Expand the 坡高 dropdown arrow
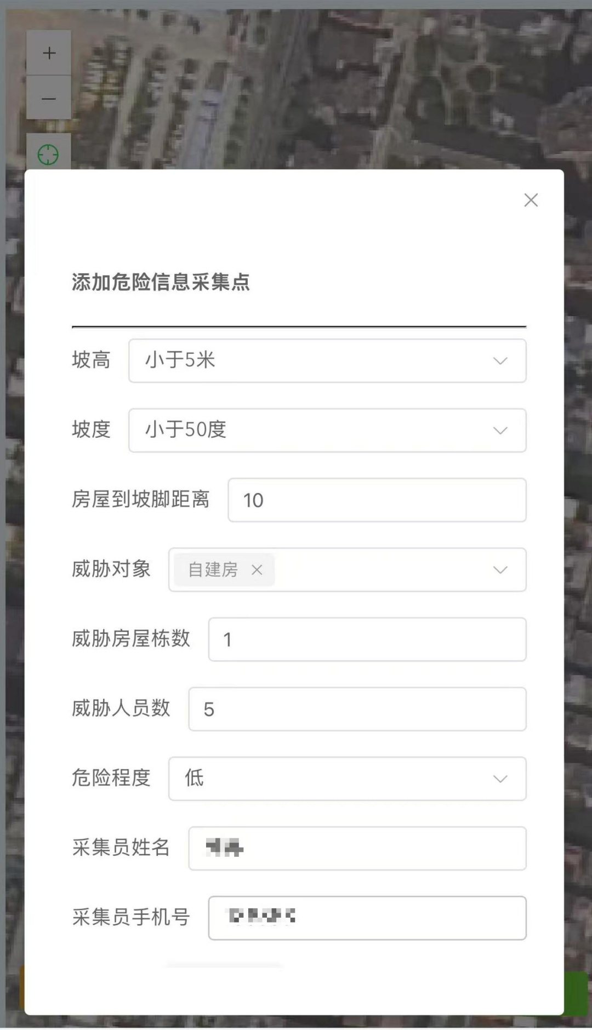This screenshot has width=592, height=1030. 500,360
